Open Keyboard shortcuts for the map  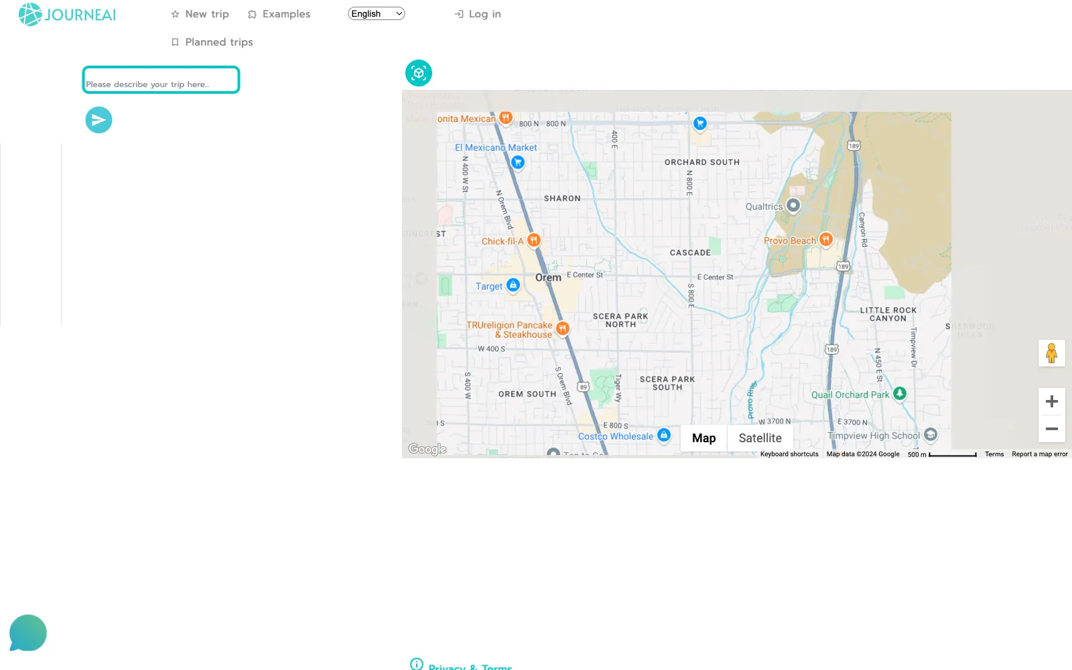tap(789, 454)
